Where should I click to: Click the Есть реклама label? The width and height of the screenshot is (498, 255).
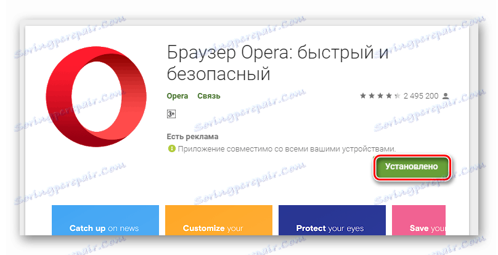coord(192,137)
